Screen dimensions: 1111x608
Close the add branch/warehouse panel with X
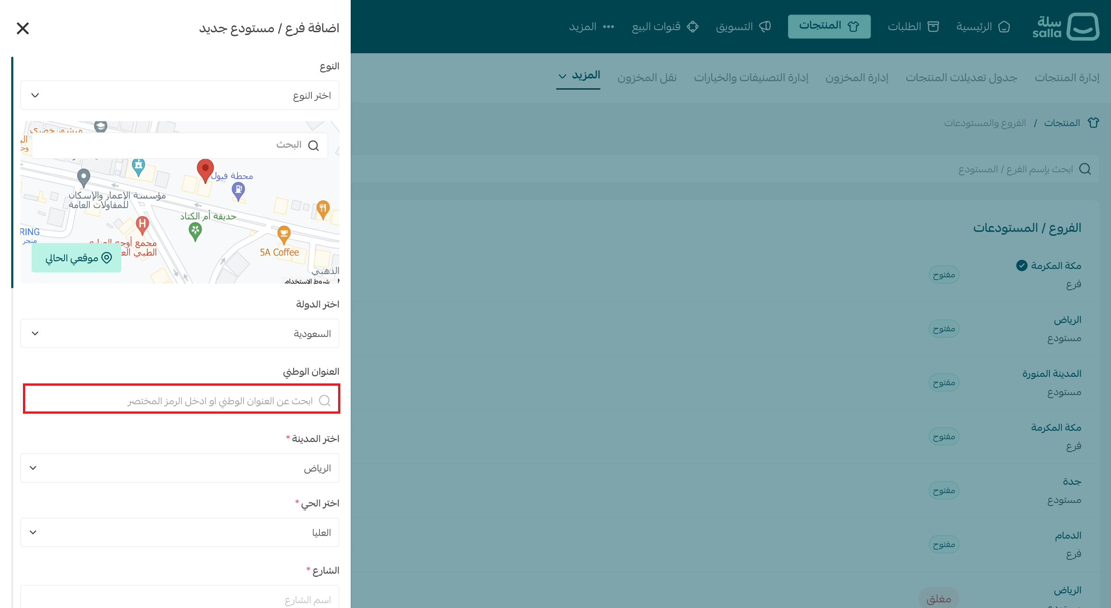pos(22,28)
